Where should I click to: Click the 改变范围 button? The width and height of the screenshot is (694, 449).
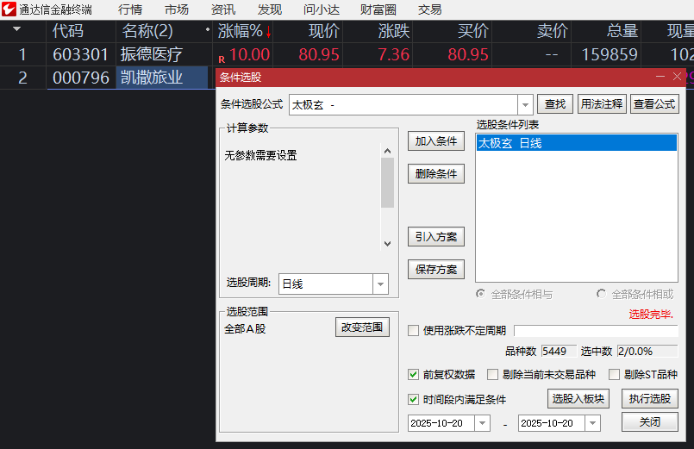362,327
